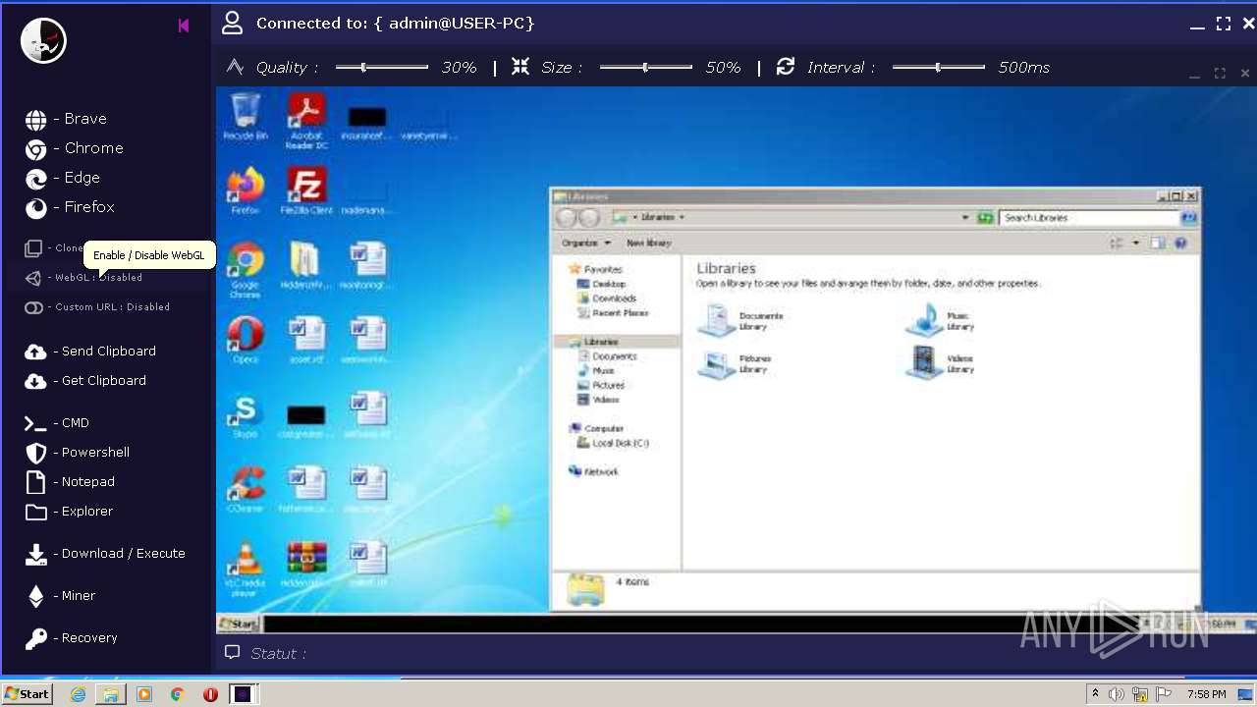The height and width of the screenshot is (707, 1257).
Task: Click the refresh icon next to Interval
Action: (x=786, y=67)
